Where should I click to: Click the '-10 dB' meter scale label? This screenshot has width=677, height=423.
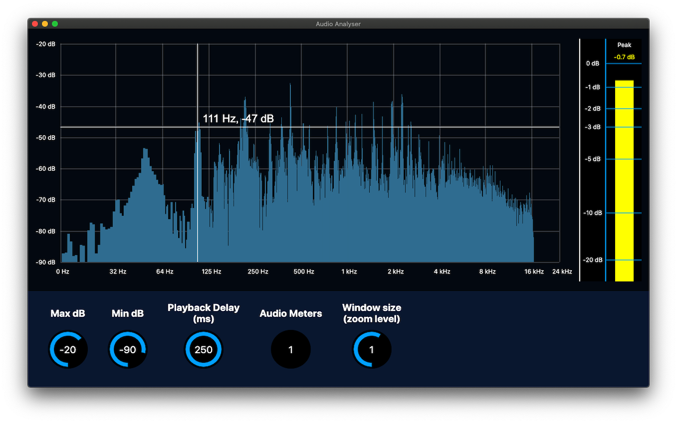[592, 213]
